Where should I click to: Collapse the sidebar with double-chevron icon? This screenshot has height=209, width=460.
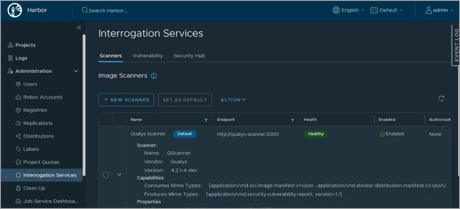(79, 28)
